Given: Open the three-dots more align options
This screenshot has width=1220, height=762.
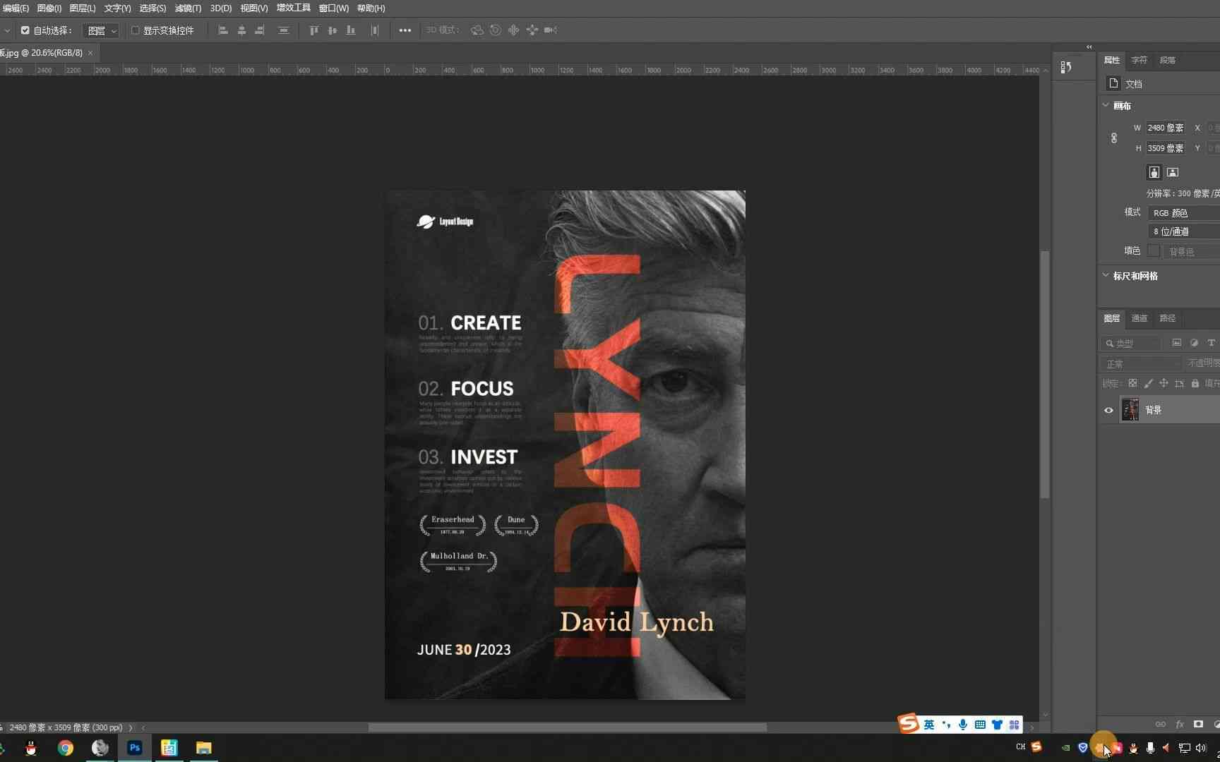Looking at the screenshot, I should pos(405,30).
